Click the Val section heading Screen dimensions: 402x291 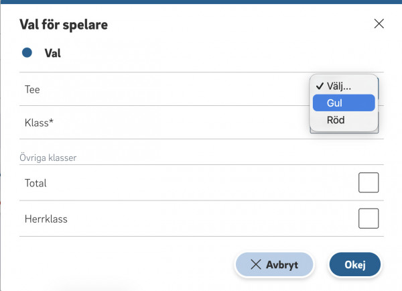tap(52, 52)
